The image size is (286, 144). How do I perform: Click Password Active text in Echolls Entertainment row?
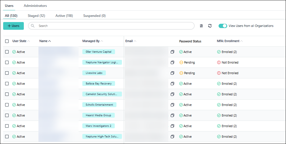point(188,105)
